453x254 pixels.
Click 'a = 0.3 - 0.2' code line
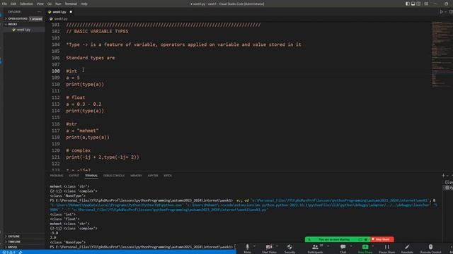(x=84, y=104)
